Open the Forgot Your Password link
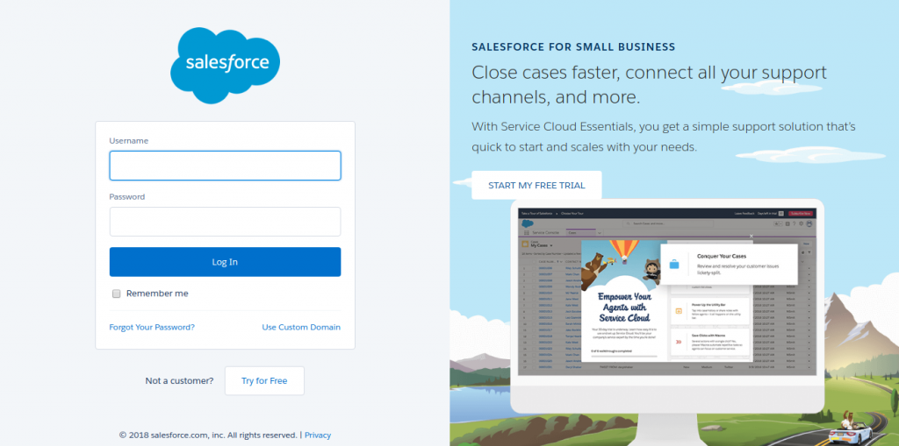This screenshot has height=446, width=899. (152, 328)
